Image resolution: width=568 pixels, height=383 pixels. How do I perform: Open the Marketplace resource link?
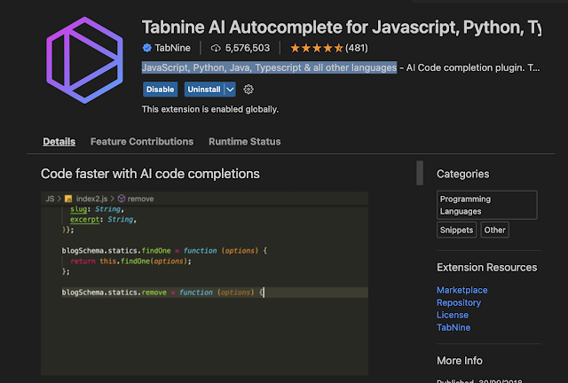(x=461, y=290)
